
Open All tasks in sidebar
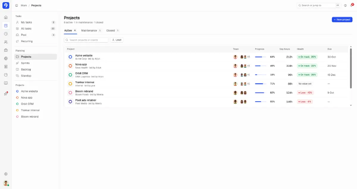click(x=35, y=29)
